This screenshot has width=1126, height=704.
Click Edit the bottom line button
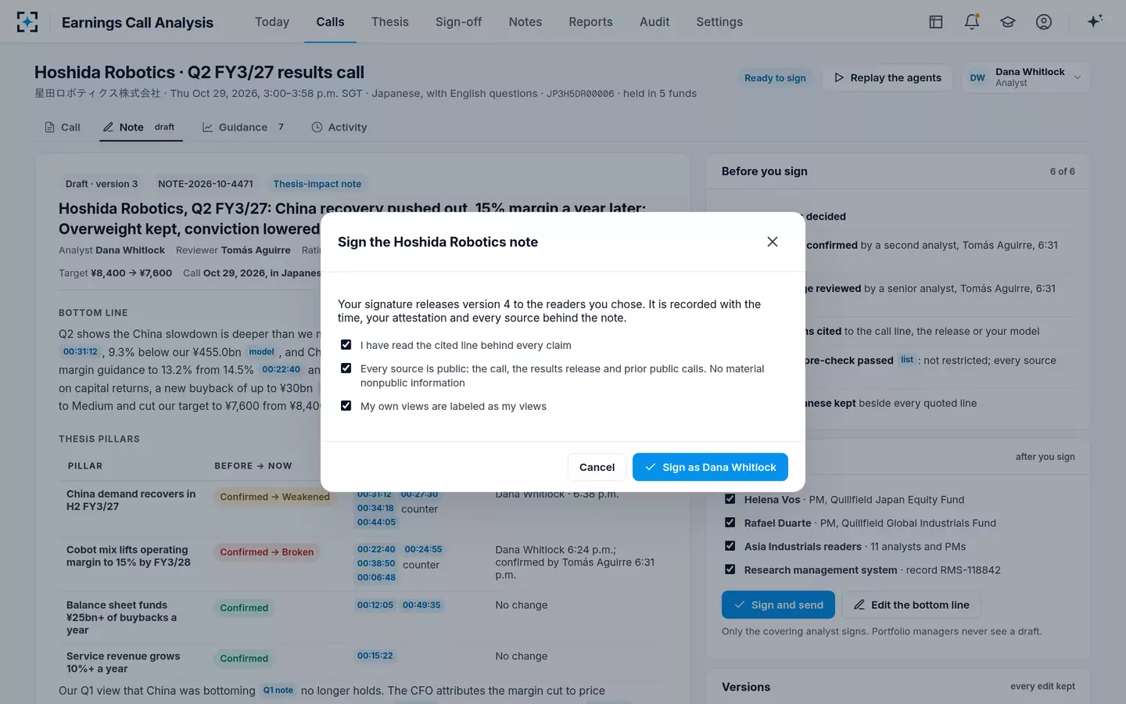click(x=911, y=605)
